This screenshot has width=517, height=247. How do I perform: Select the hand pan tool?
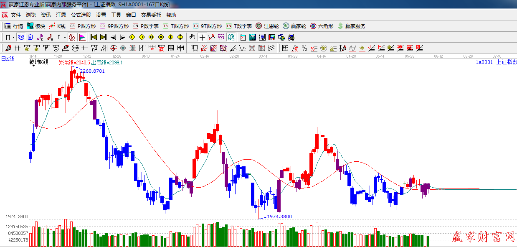tap(192, 37)
